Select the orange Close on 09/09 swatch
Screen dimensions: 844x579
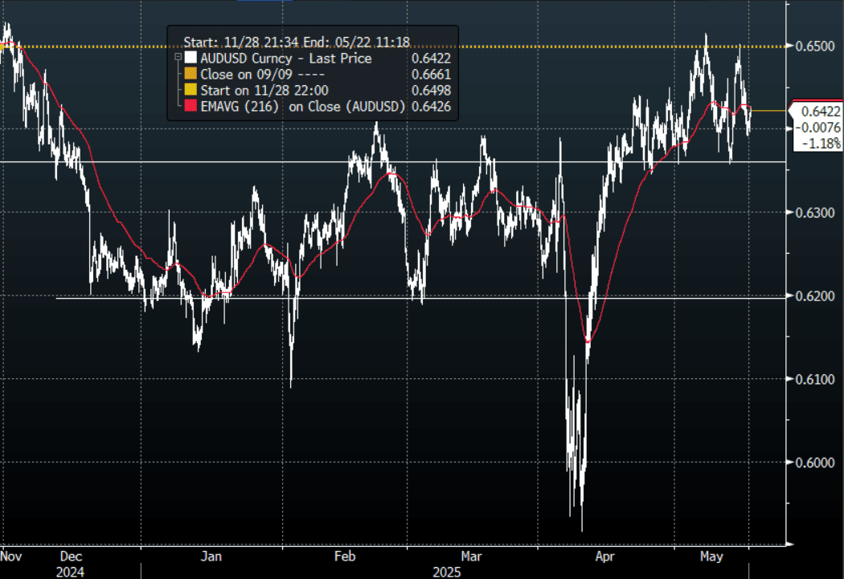coord(191,74)
